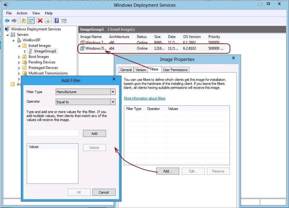289x208 pixels.
Task: Click the Prestaged Devices folder icon
Action: click(x=24, y=68)
